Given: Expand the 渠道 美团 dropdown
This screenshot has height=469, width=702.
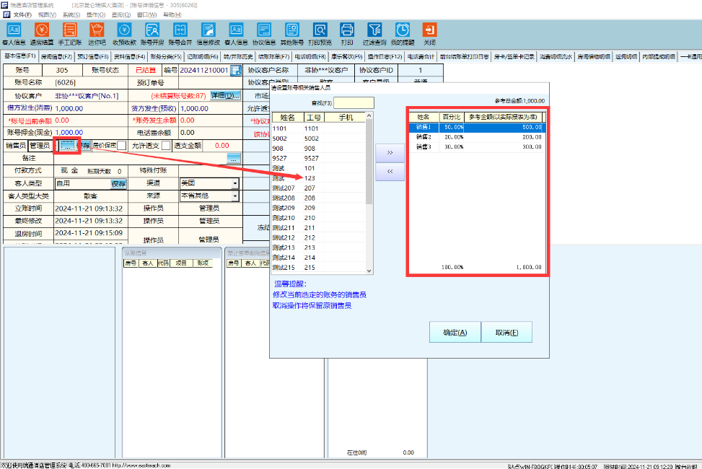Looking at the screenshot, I should [x=235, y=183].
